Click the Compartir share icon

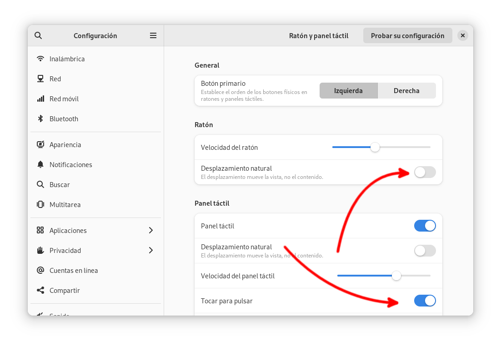40,291
